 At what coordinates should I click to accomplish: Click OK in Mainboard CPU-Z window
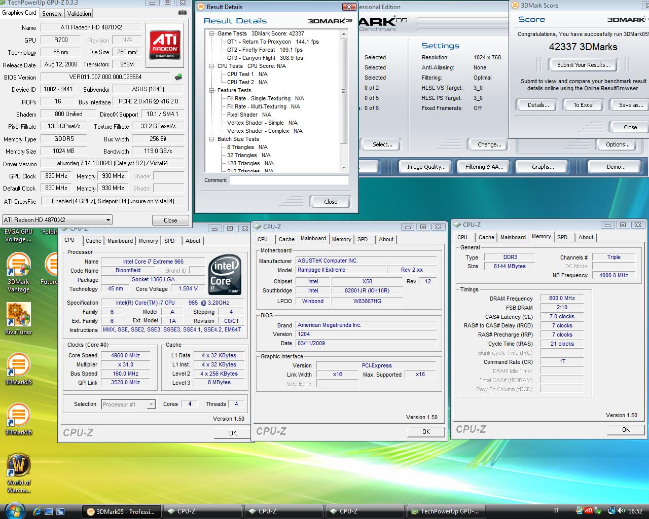pos(426,431)
